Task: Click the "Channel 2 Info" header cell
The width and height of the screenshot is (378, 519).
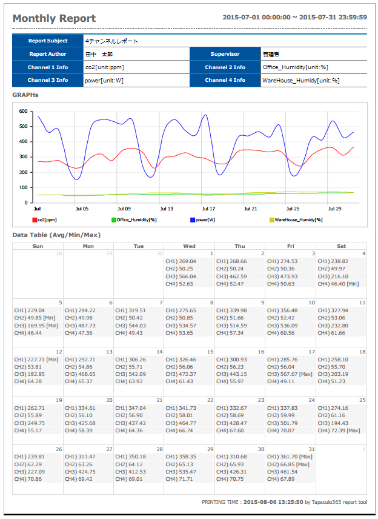Action: click(x=225, y=67)
